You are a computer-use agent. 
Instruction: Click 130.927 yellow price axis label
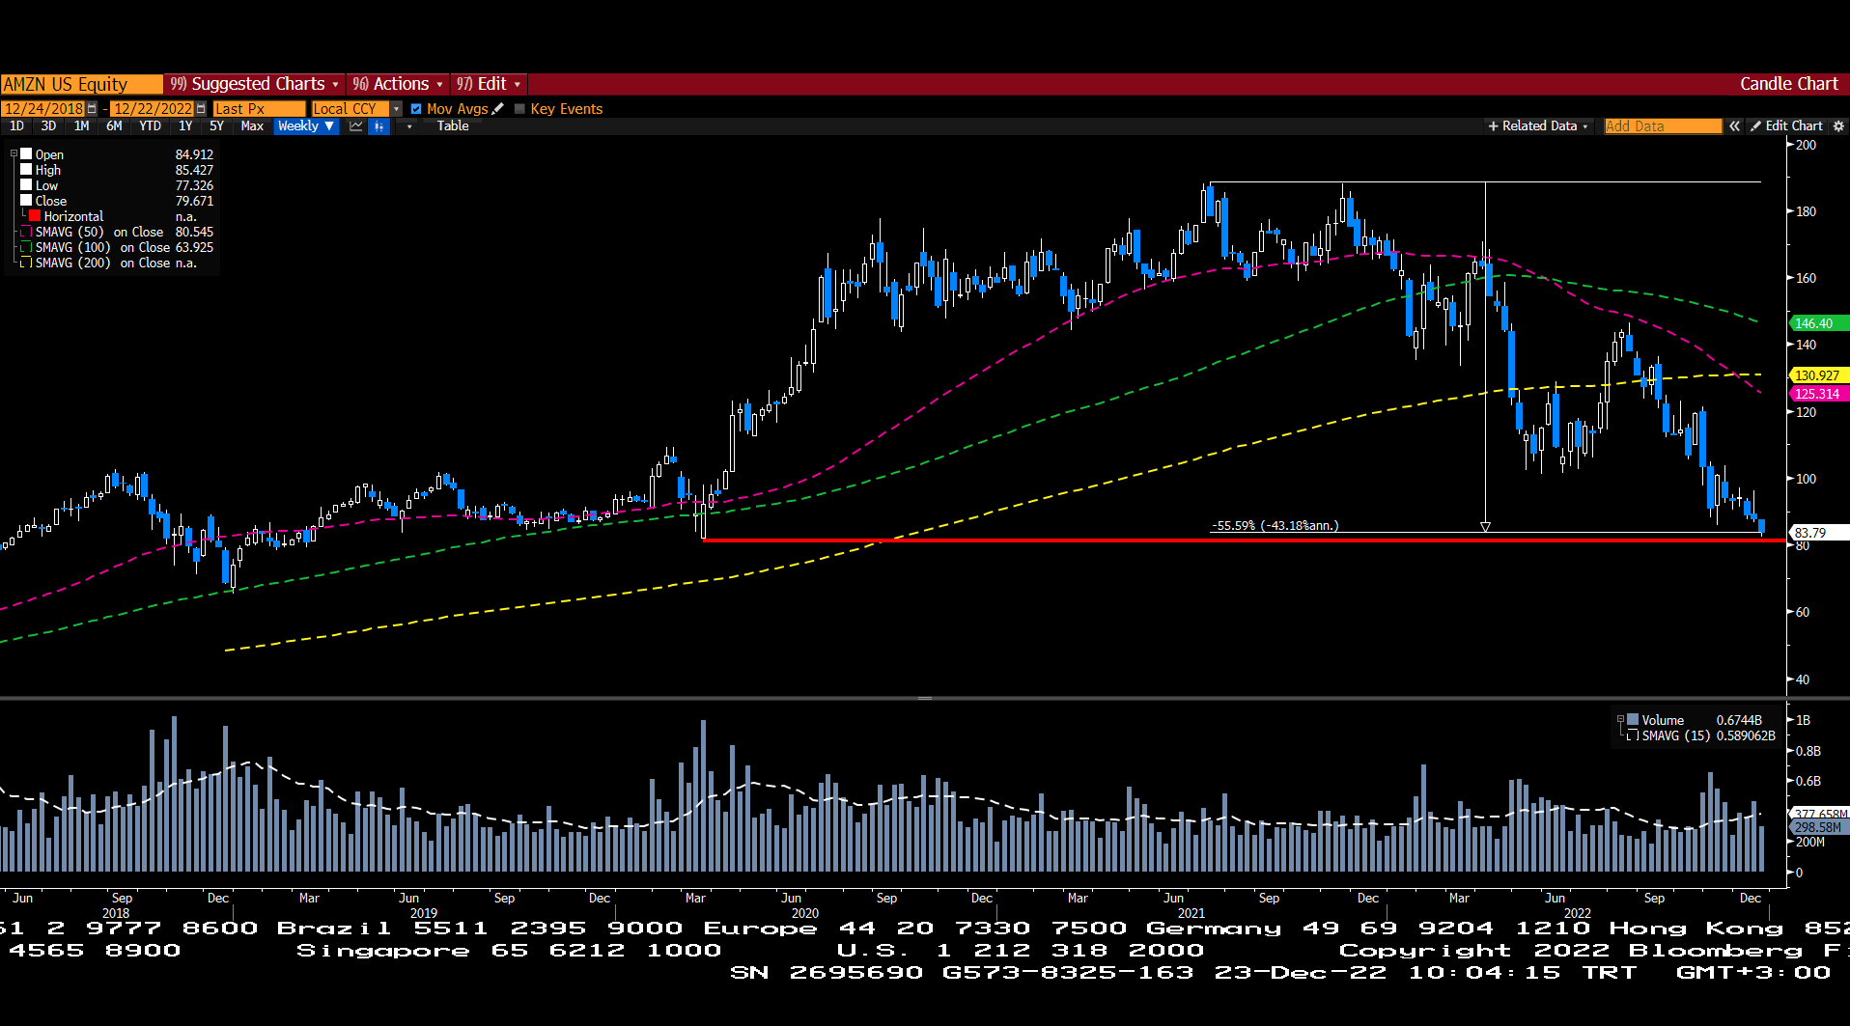(x=1819, y=375)
